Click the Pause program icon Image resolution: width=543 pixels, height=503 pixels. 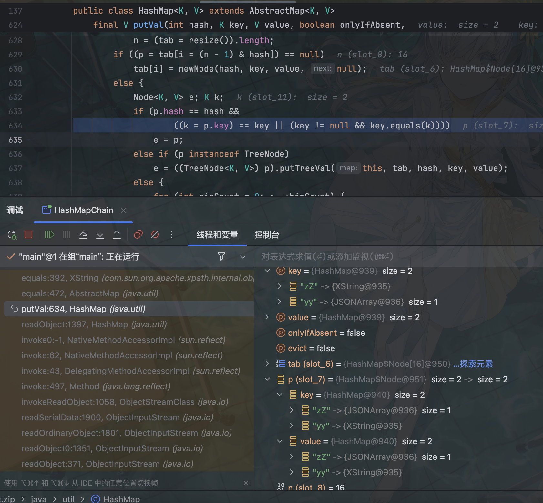pyautogui.click(x=67, y=235)
